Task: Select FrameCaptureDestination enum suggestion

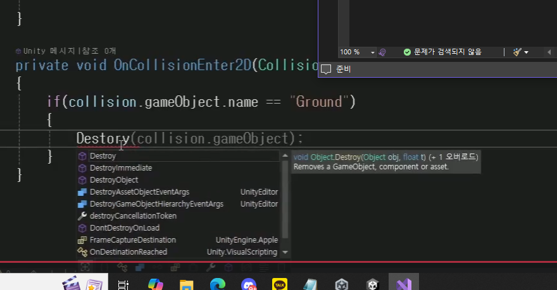Action: (178, 240)
